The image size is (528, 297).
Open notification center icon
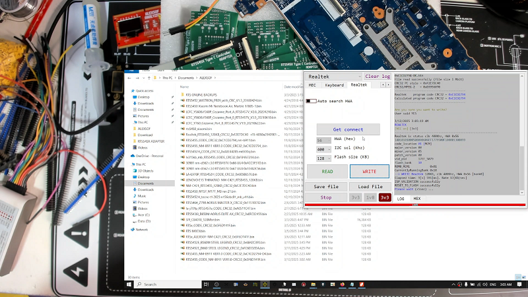519,284
